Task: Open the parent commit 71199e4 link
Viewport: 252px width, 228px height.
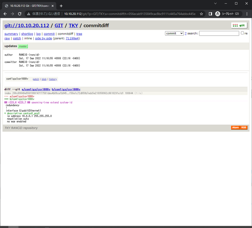Action: pos(72,38)
